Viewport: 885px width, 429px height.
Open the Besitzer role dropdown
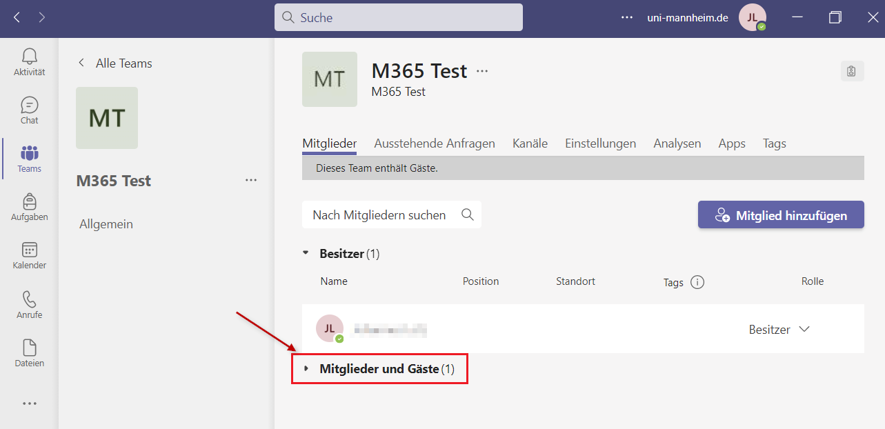(x=779, y=330)
